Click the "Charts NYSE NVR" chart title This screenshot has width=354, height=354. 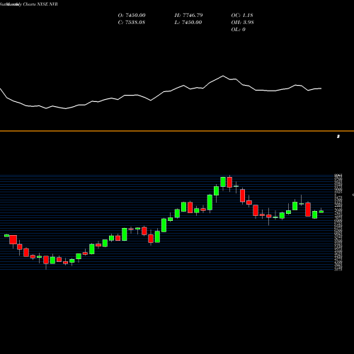point(40,4)
